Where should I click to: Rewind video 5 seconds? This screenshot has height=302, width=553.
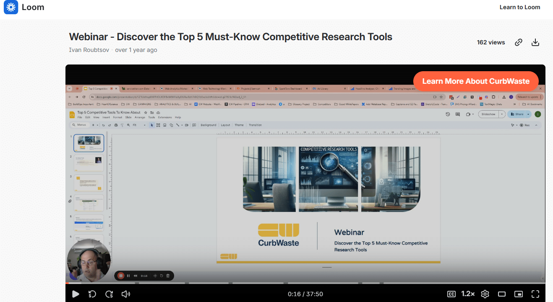tap(92, 294)
